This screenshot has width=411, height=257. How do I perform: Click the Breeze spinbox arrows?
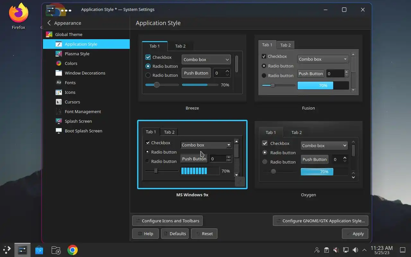(228, 73)
